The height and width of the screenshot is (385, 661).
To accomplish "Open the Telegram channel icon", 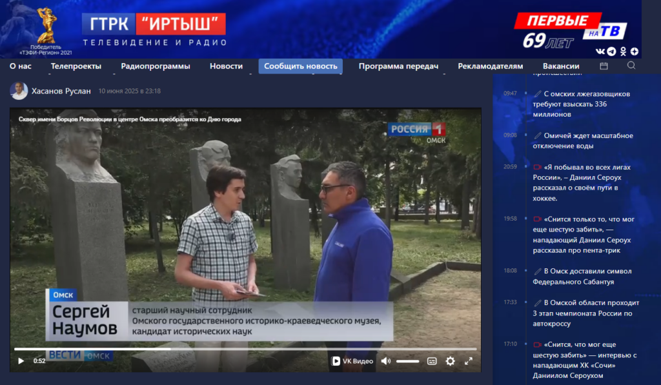I will [x=612, y=52].
